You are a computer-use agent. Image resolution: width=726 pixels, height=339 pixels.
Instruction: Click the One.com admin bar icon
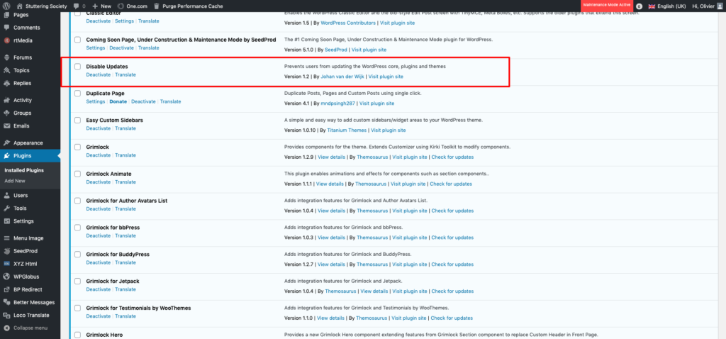click(121, 6)
